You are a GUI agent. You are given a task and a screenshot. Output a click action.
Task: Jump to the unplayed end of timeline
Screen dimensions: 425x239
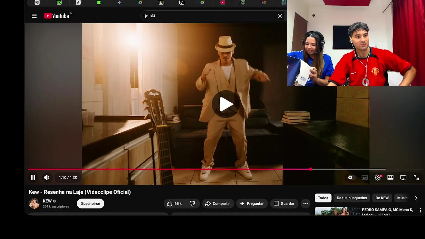point(349,169)
